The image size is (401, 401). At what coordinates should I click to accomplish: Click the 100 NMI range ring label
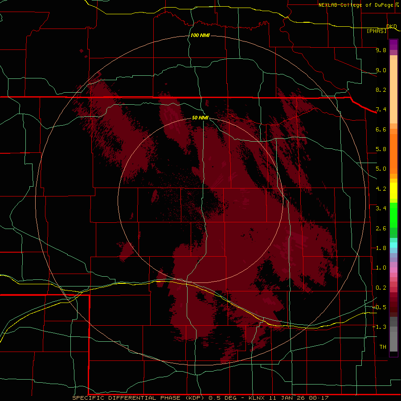tap(200, 35)
